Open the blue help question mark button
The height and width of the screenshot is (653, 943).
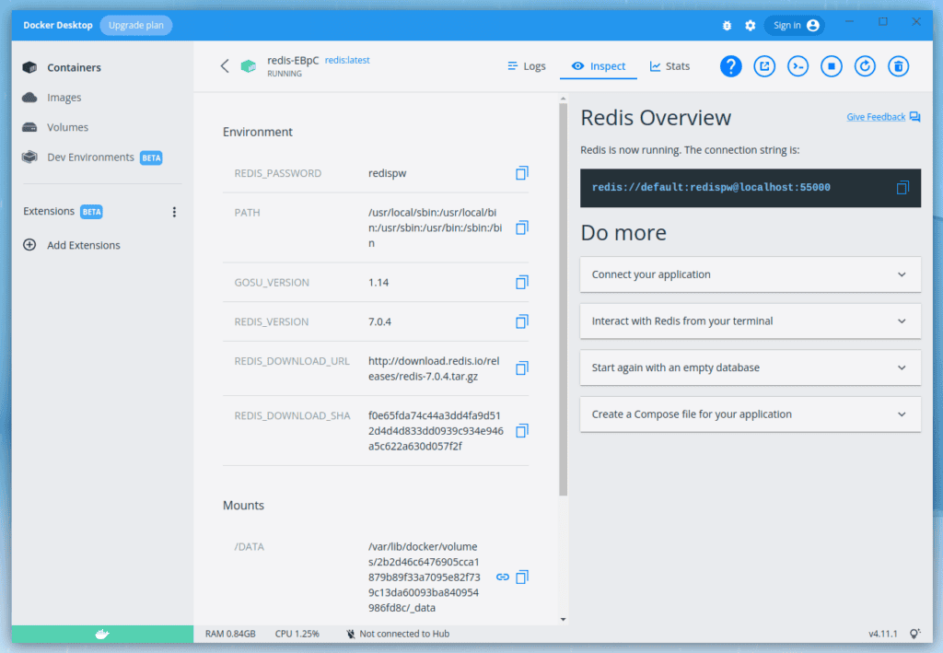click(730, 66)
